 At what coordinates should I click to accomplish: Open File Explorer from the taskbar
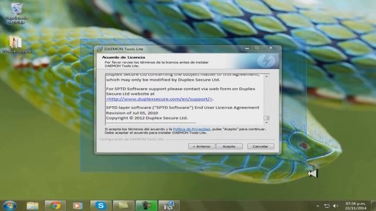32,206
